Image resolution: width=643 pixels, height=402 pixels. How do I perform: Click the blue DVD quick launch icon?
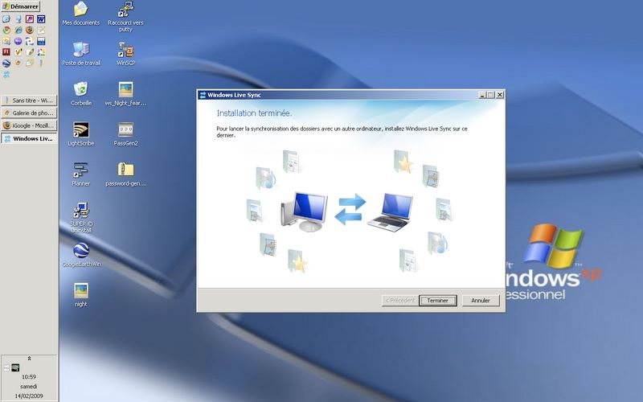41,41
